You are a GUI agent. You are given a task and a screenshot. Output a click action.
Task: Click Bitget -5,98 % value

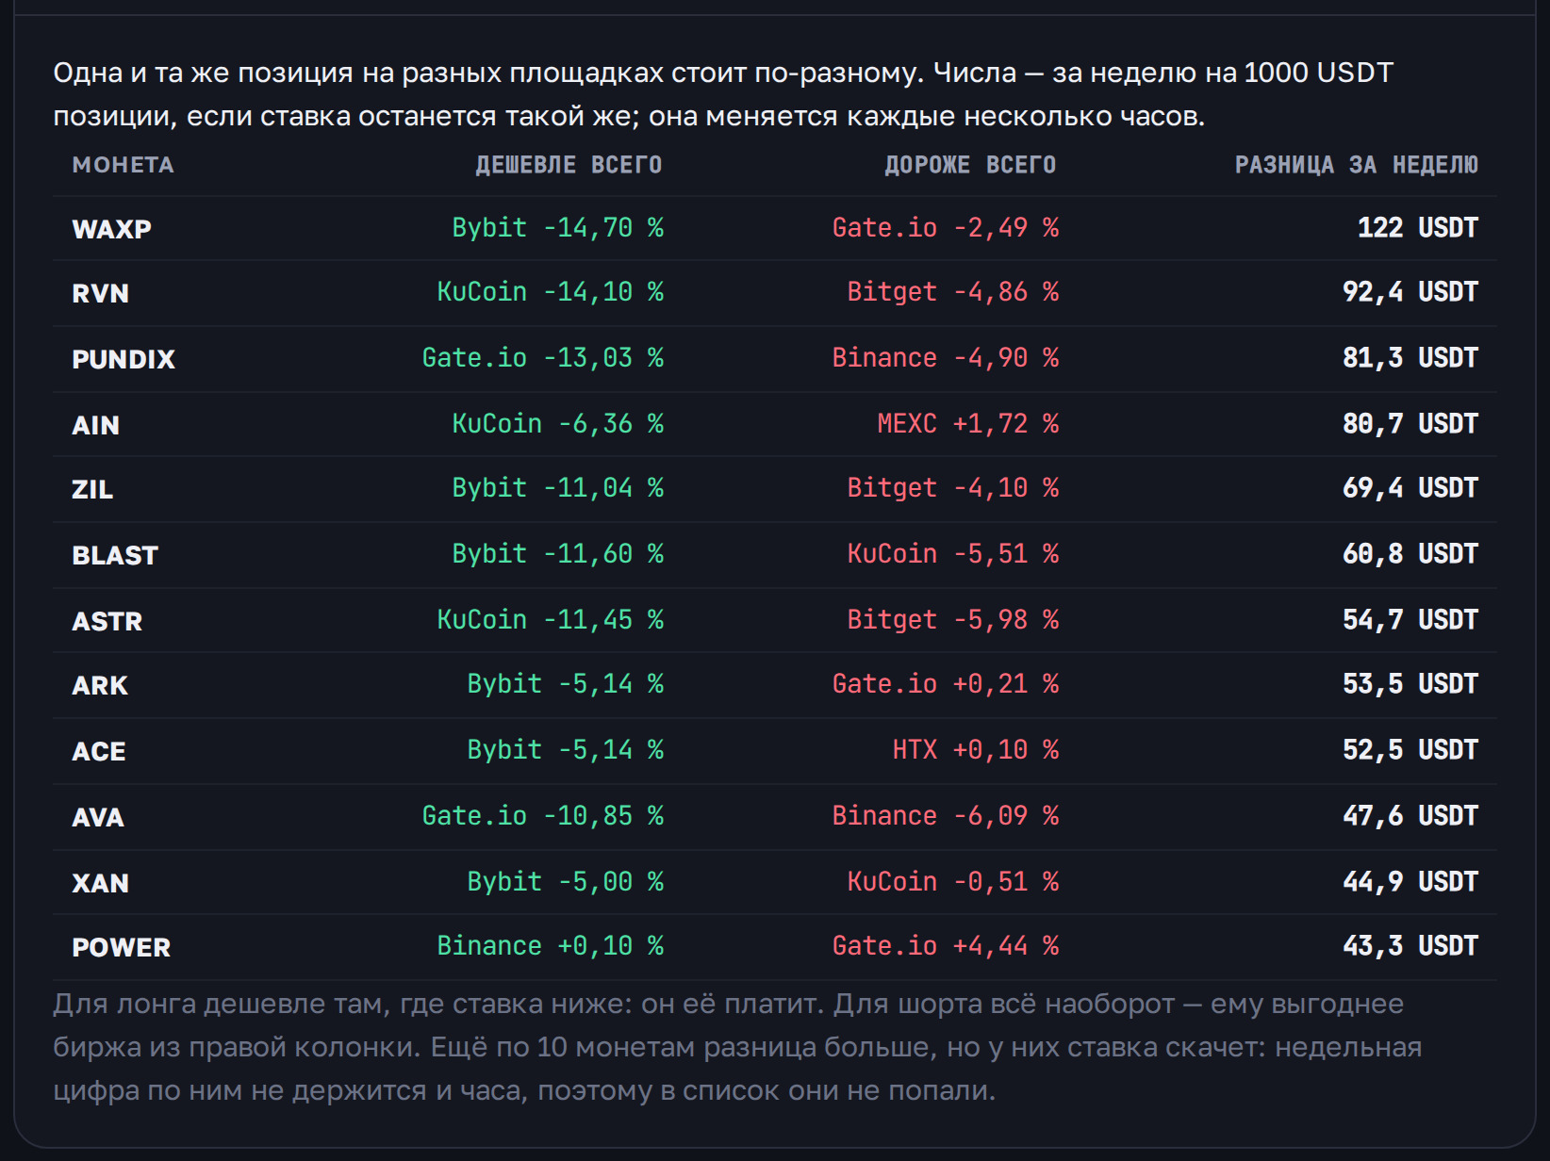tap(953, 620)
